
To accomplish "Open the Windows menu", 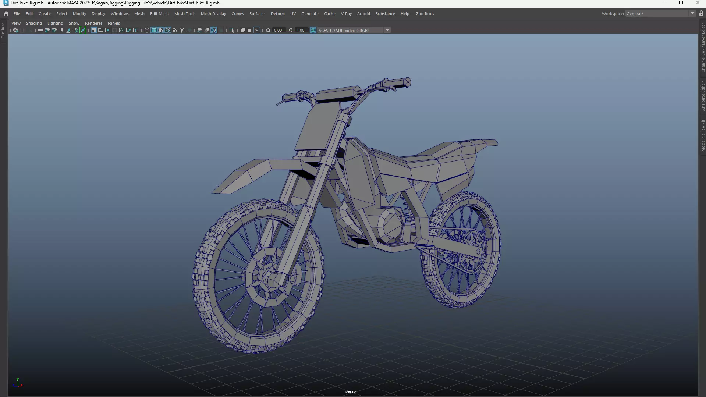I will [120, 14].
